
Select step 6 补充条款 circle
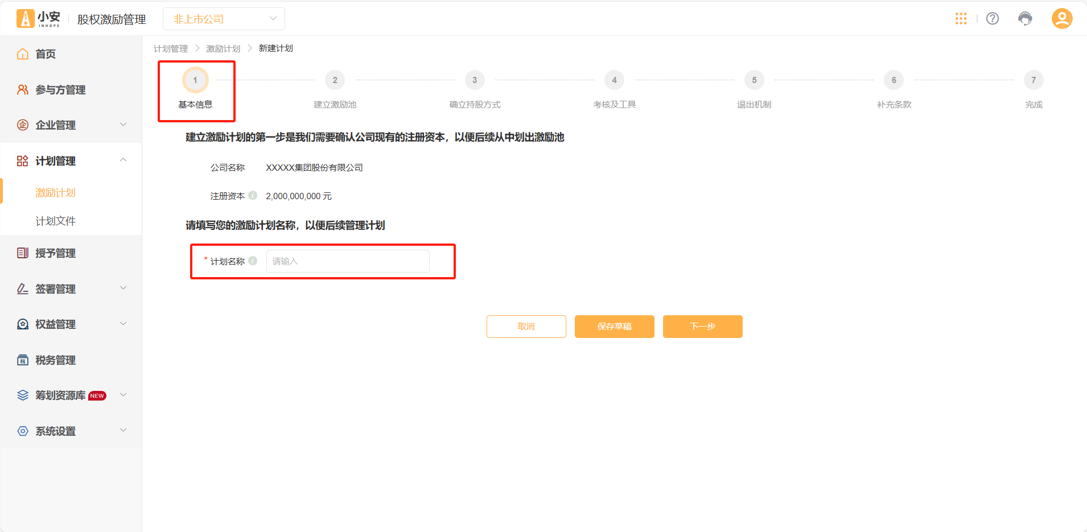(894, 80)
